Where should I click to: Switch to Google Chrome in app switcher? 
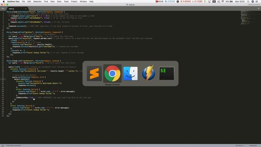(113, 73)
